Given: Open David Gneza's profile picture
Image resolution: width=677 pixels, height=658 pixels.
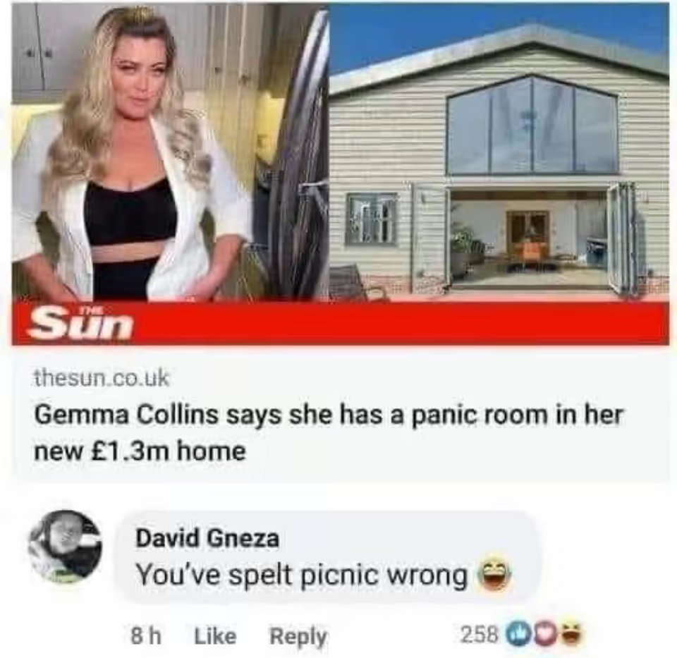Looking at the screenshot, I should tap(66, 547).
